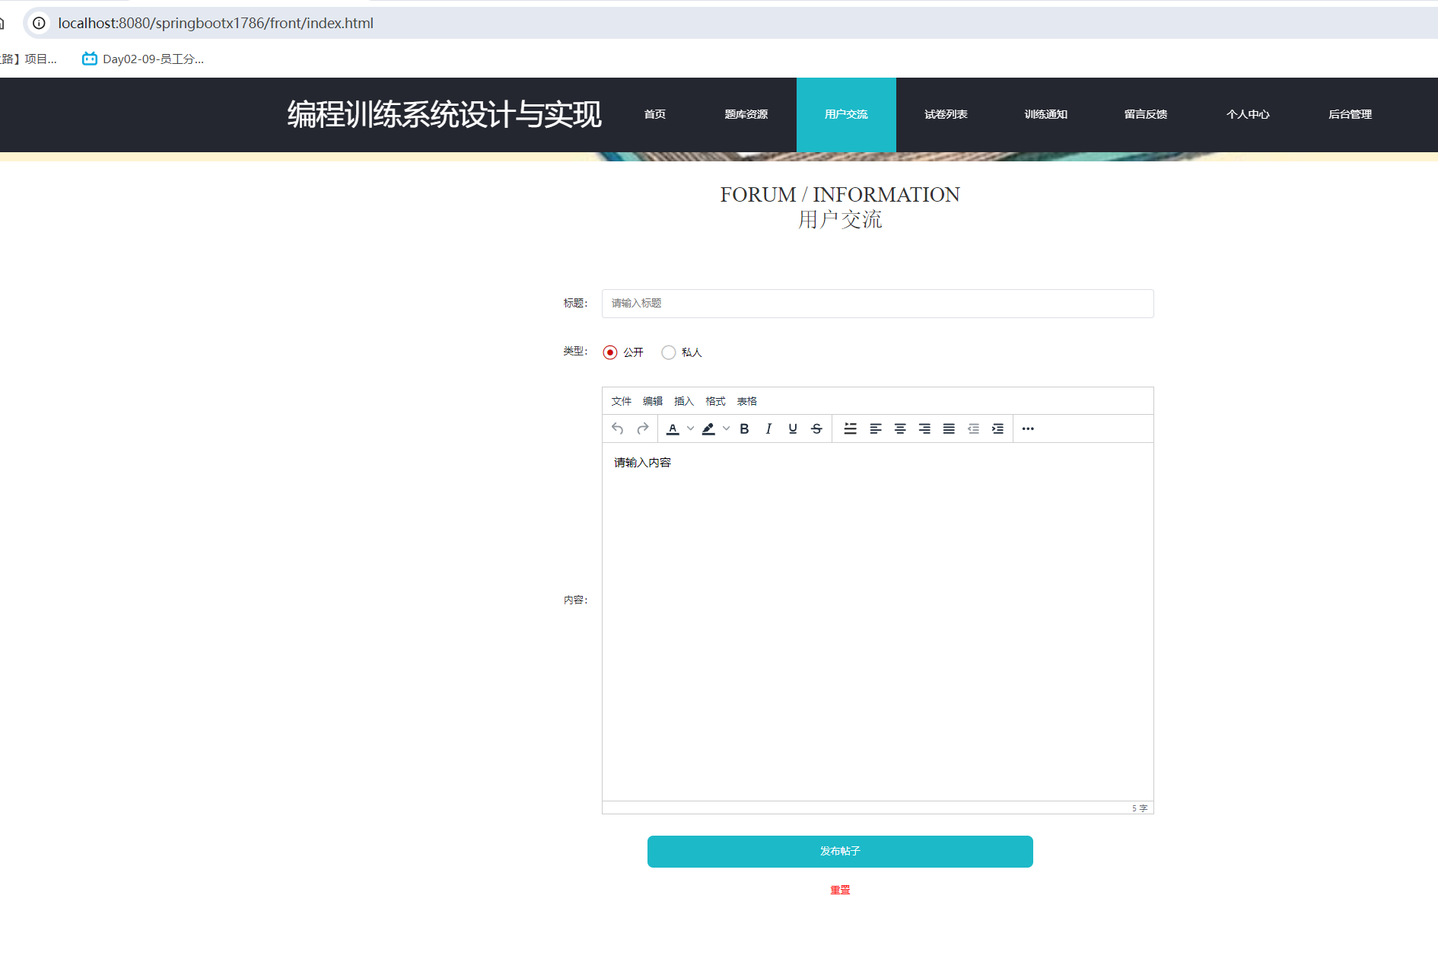This screenshot has height=962, width=1438.
Task: Click the red 重置 reset link
Action: 840,889
